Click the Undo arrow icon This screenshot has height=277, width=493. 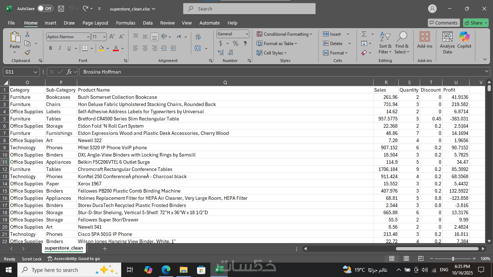[x=71, y=8]
